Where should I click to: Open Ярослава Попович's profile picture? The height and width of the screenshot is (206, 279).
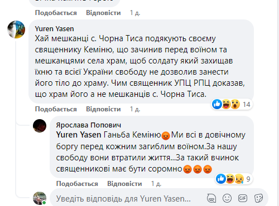tap(40, 126)
